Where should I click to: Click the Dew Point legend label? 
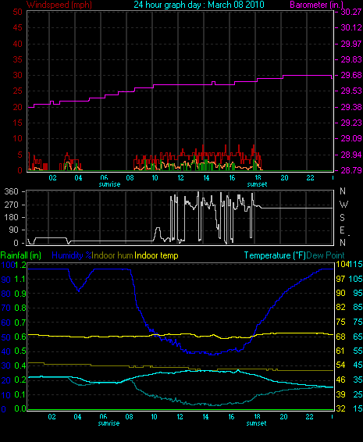coord(326,255)
